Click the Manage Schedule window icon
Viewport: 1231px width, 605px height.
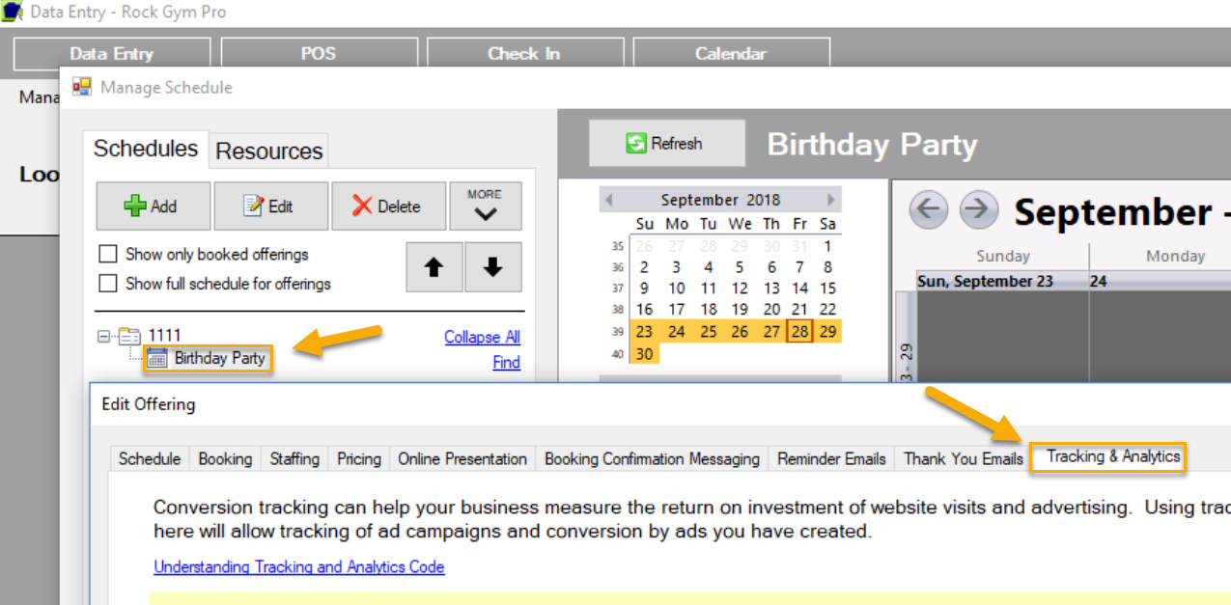point(82,88)
